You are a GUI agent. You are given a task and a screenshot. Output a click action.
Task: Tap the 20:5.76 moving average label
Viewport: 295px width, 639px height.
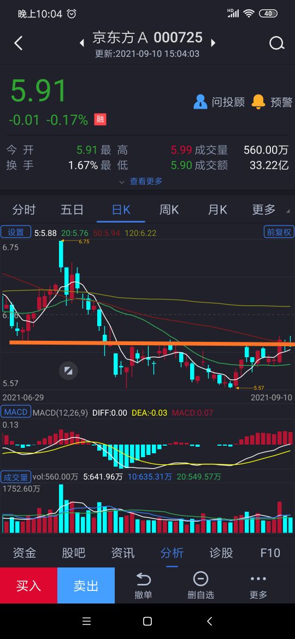pyautogui.click(x=74, y=233)
